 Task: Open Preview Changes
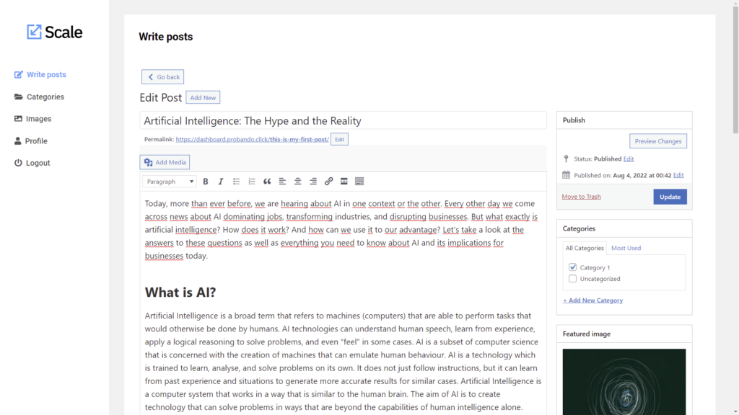[x=657, y=140]
